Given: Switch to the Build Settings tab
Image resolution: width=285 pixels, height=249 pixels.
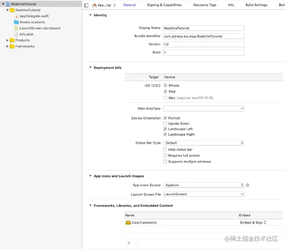Looking at the screenshot, I should pyautogui.click(x=256, y=5).
